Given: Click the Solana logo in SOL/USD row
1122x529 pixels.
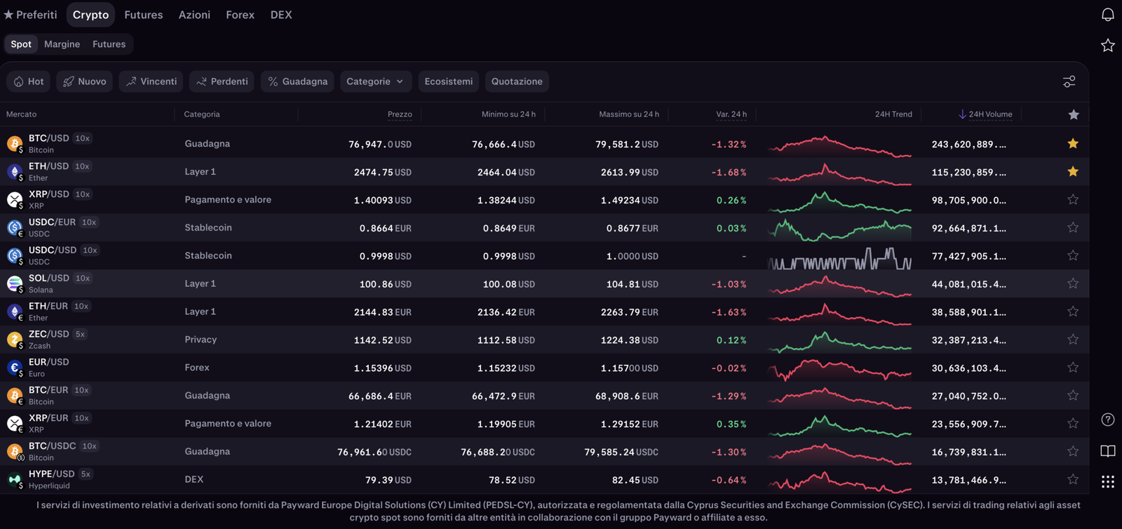Looking at the screenshot, I should (x=14, y=283).
